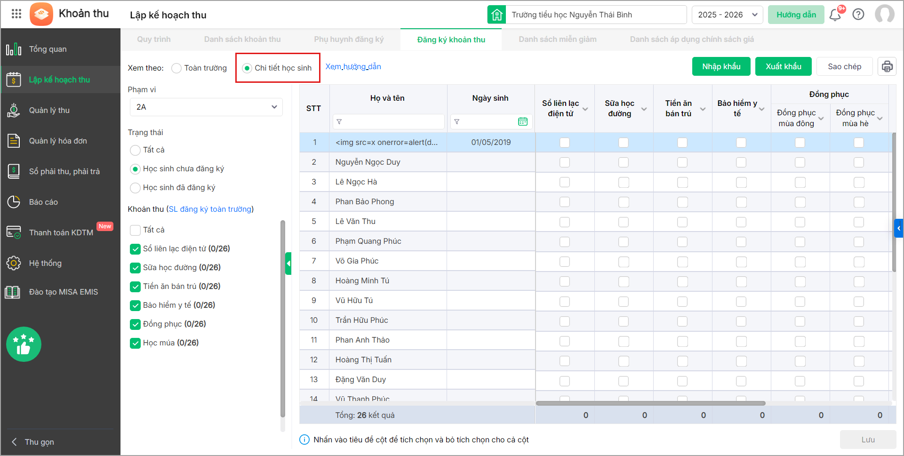Click the Sổ phải thu, phải trả icon
Image resolution: width=904 pixels, height=456 pixels.
pyautogui.click(x=14, y=171)
